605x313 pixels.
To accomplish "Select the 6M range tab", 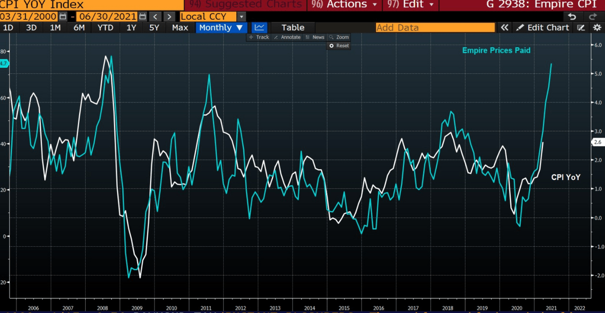I will click(x=79, y=28).
